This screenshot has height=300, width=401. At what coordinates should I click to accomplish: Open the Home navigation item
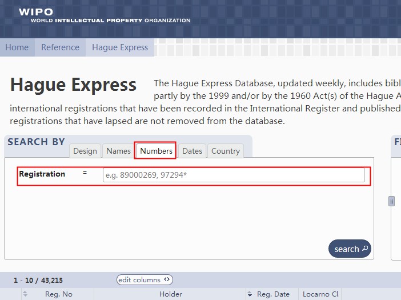point(17,47)
